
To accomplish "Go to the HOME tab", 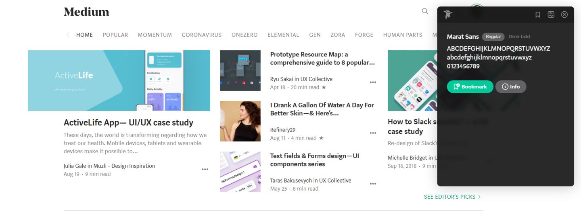I will pyautogui.click(x=85, y=35).
